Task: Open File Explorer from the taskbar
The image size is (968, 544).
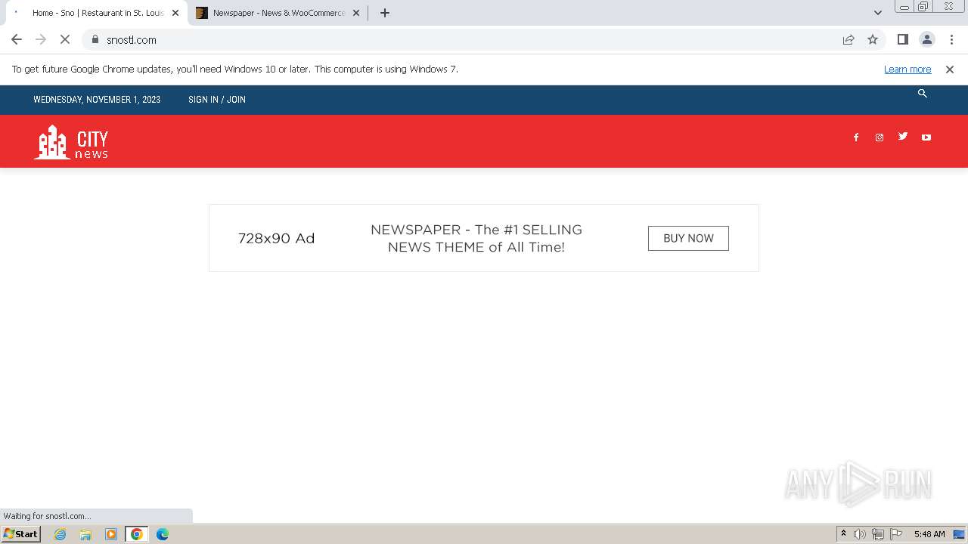Action: pos(85,534)
